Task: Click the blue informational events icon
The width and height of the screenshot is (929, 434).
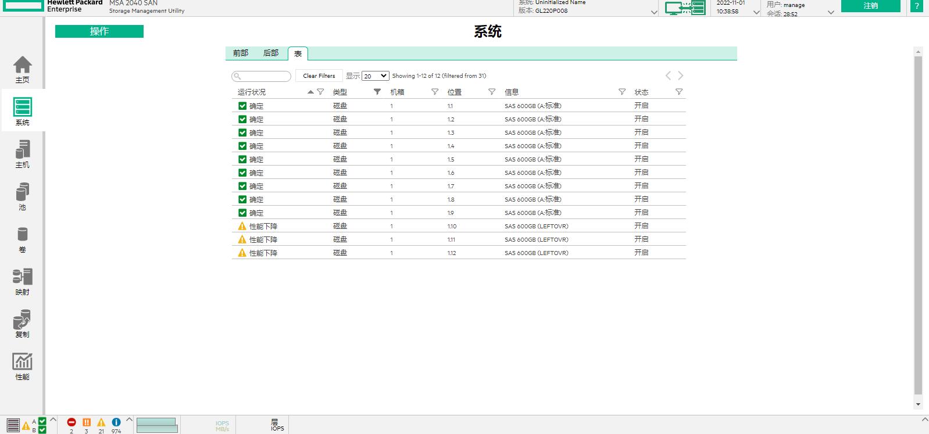Action: pos(116,422)
